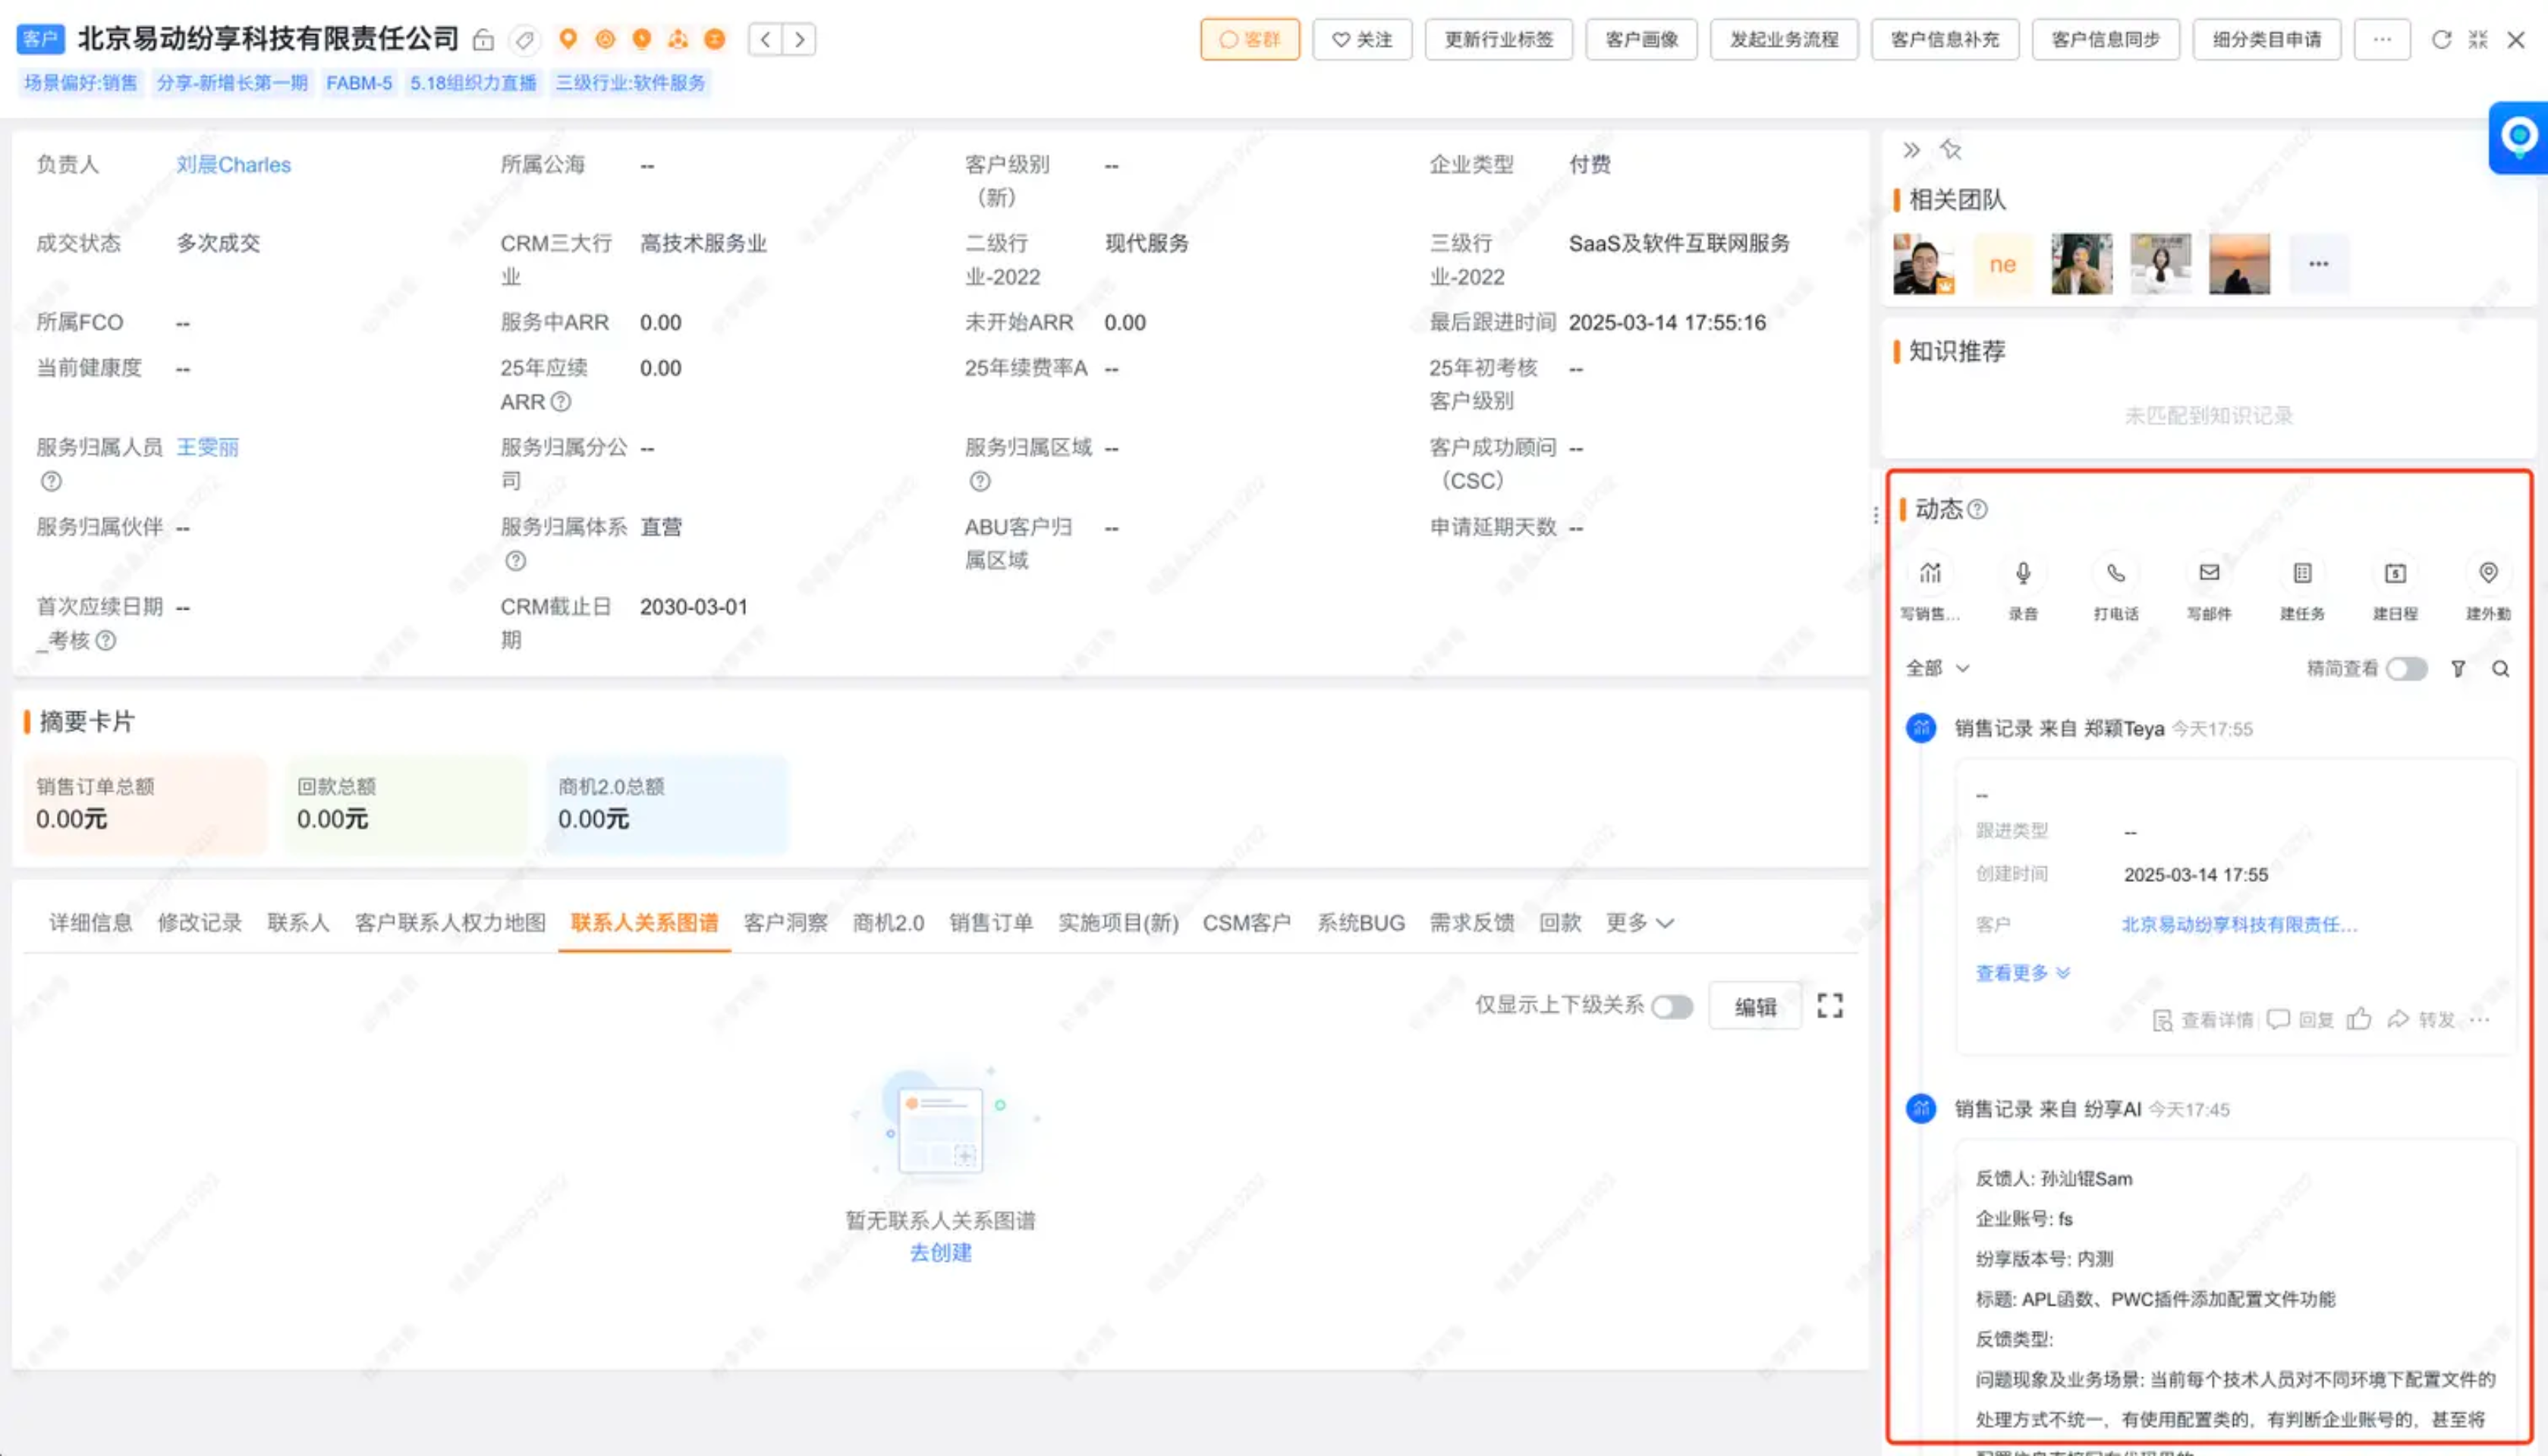Click the sunset team member avatar

pyautogui.click(x=2239, y=264)
